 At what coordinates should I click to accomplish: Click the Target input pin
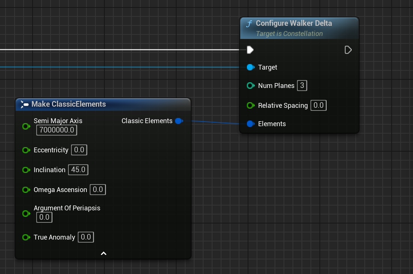[250, 67]
